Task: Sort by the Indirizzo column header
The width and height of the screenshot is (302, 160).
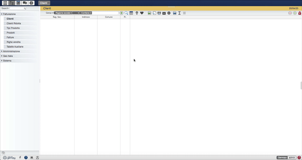Action: (86, 17)
